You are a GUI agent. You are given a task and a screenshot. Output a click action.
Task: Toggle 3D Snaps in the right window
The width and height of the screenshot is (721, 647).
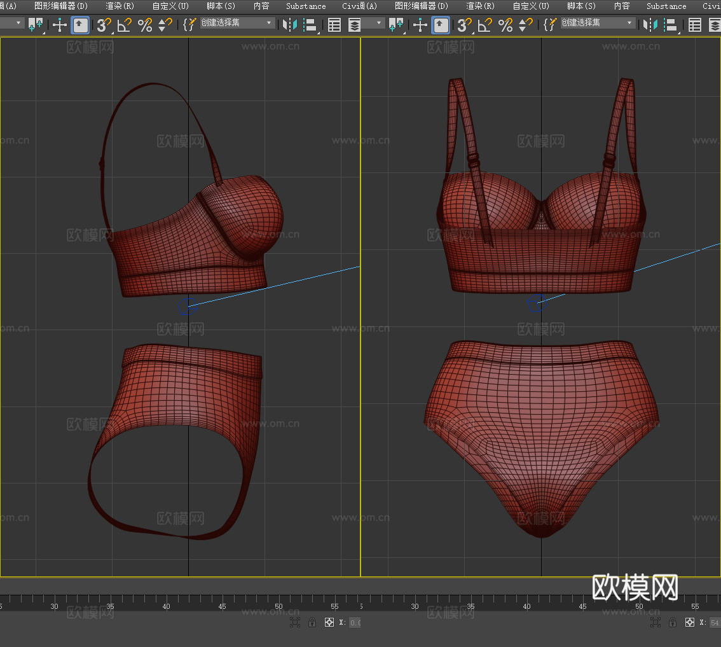(x=464, y=25)
